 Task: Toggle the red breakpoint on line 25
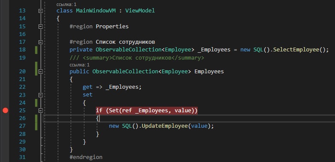pos(5,111)
